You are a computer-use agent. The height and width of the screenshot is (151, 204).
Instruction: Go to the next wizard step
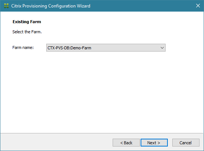(154, 143)
